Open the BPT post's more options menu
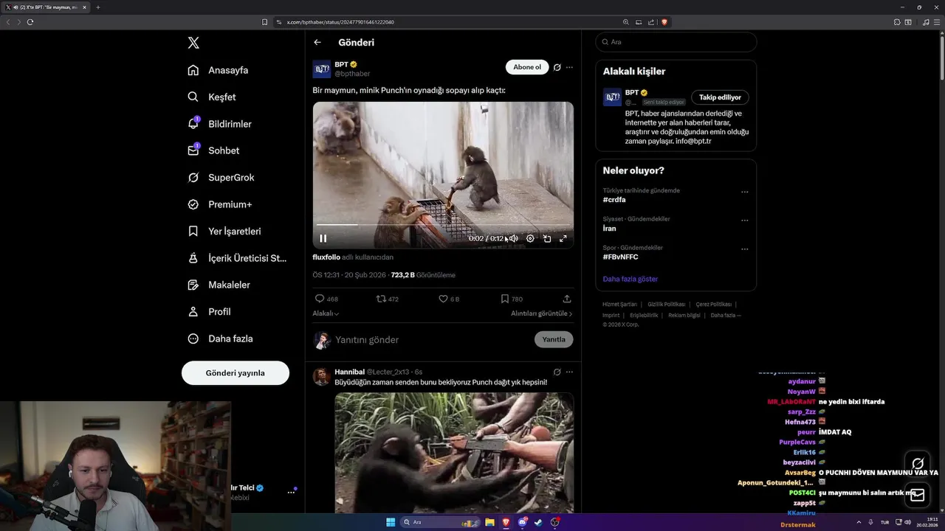Viewport: 945px width, 531px height. [x=569, y=67]
